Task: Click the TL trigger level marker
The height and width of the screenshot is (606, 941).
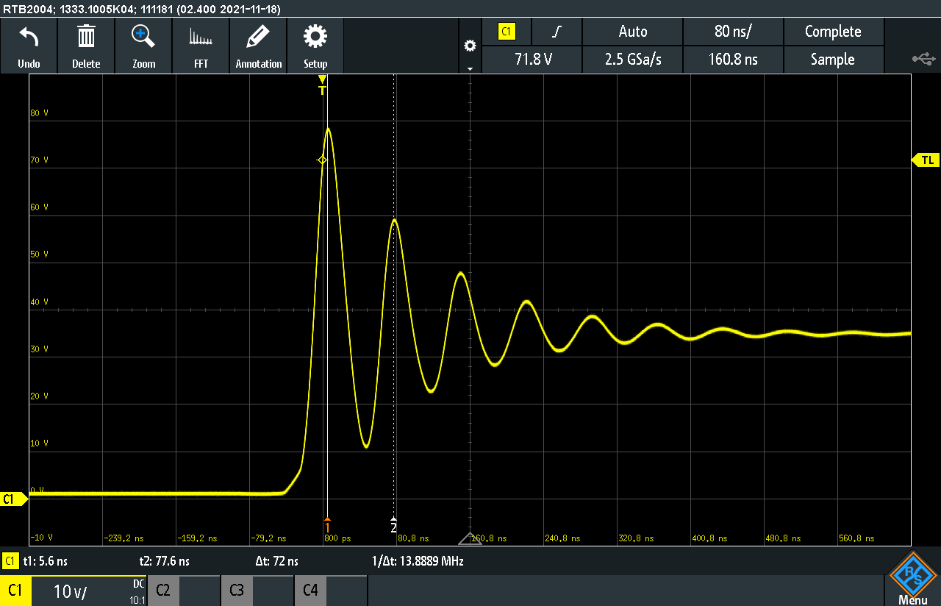Action: click(x=926, y=160)
